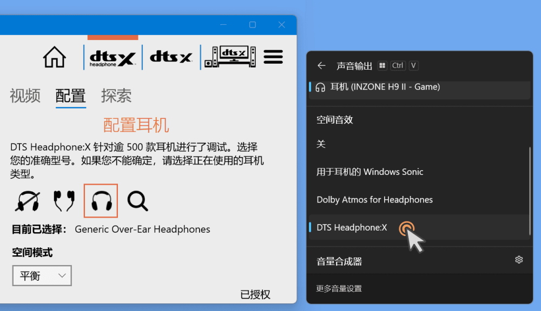
Task: Click the sound output panel scrollbar
Action: point(530,191)
